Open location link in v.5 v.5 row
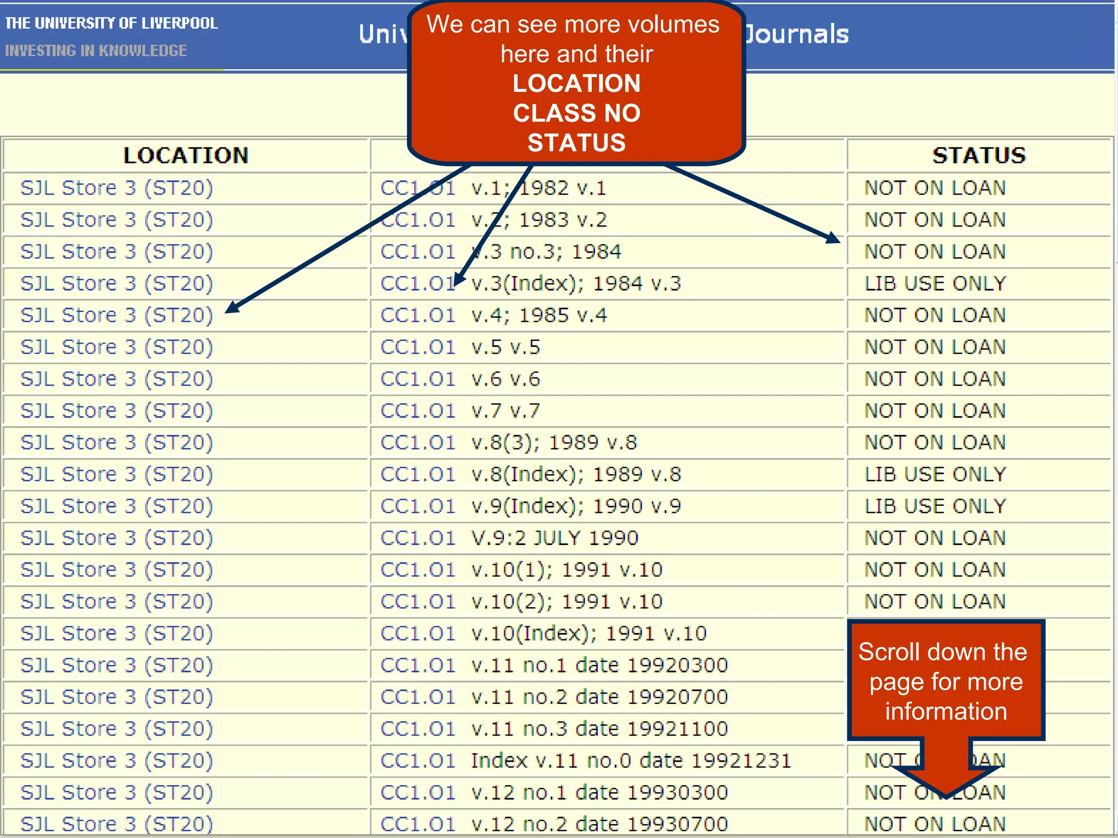This screenshot has width=1118, height=838. pyautogui.click(x=117, y=347)
